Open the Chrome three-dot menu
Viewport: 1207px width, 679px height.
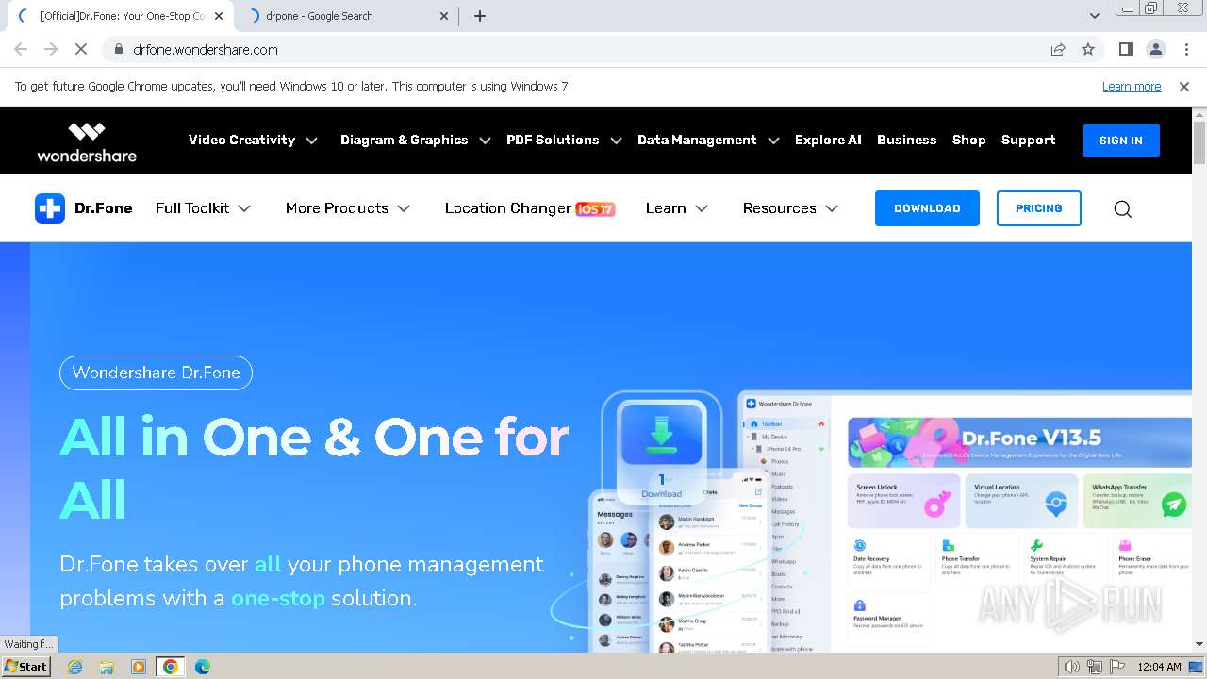1186,50
